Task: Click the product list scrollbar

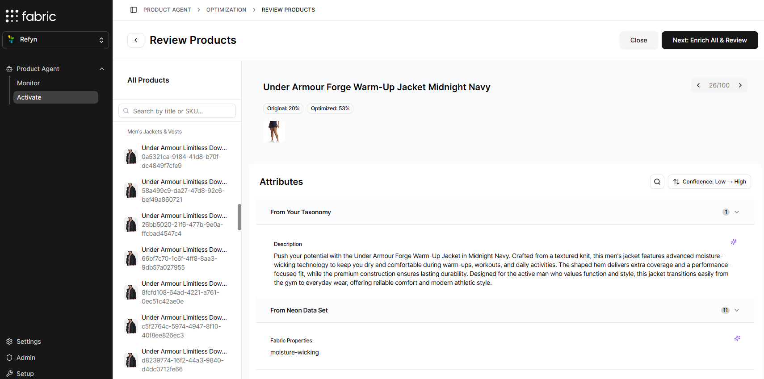Action: [x=239, y=217]
